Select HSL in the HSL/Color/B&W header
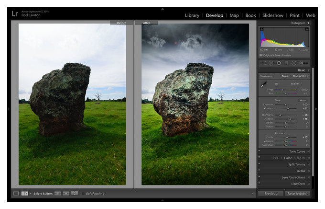 pyautogui.click(x=276, y=158)
